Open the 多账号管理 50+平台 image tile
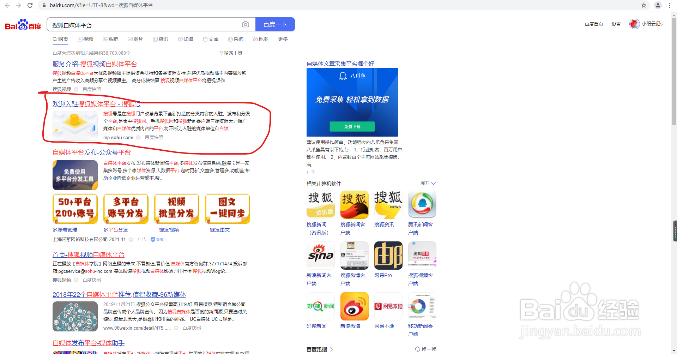677x354 pixels. [x=75, y=209]
